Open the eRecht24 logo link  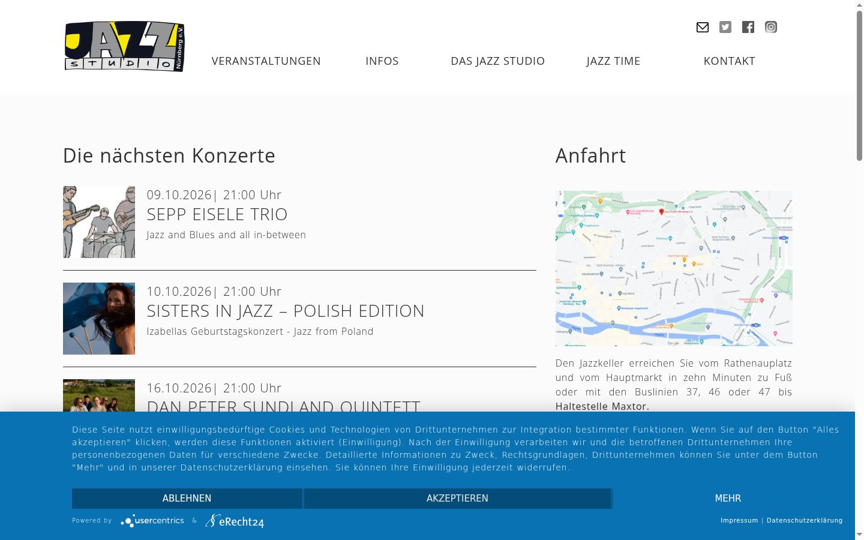tap(235, 521)
